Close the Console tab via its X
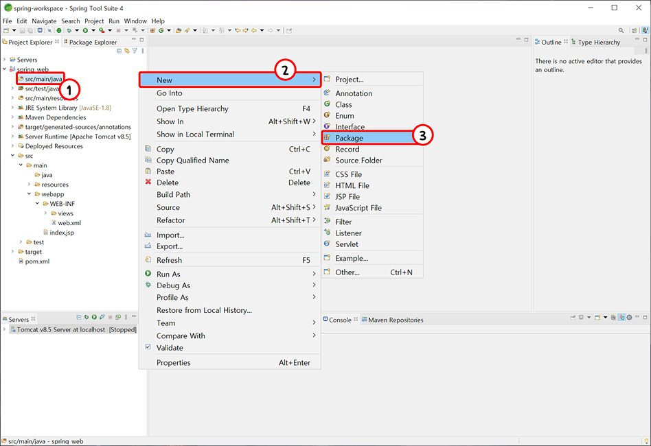This screenshot has width=651, height=446. (x=356, y=320)
